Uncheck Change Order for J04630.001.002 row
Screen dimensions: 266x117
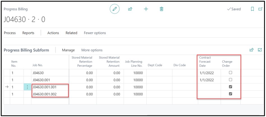[230, 94]
